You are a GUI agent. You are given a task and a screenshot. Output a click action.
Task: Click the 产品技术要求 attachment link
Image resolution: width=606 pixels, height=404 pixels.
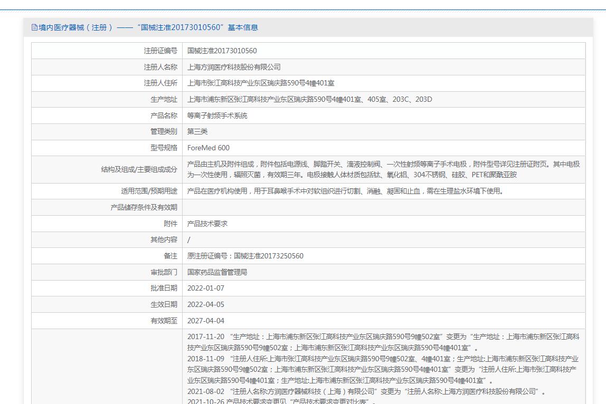click(x=207, y=224)
